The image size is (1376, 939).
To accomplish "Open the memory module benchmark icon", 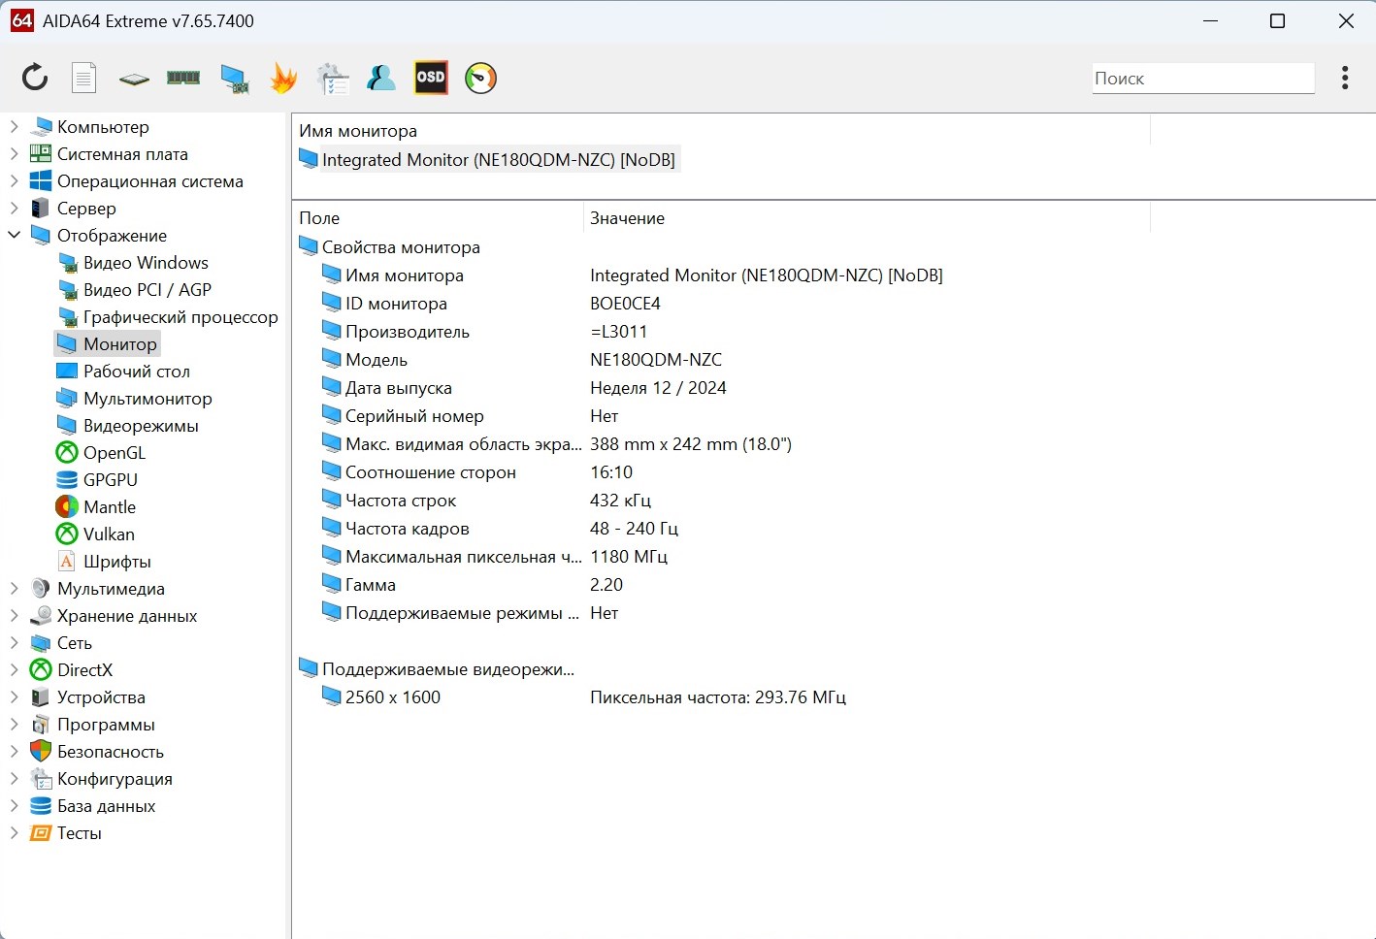I will [x=183, y=78].
